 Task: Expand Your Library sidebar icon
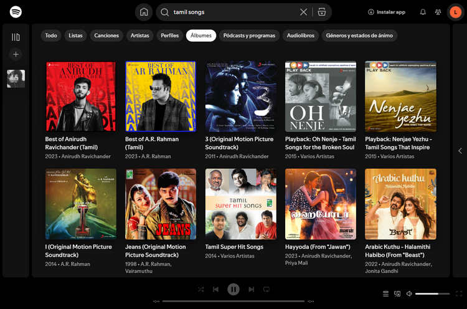click(16, 37)
